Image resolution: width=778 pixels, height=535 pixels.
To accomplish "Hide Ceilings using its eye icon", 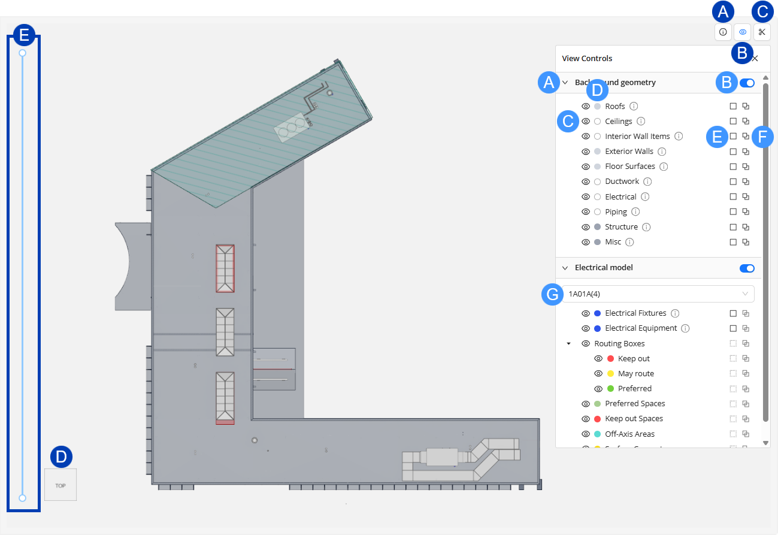I will (586, 121).
